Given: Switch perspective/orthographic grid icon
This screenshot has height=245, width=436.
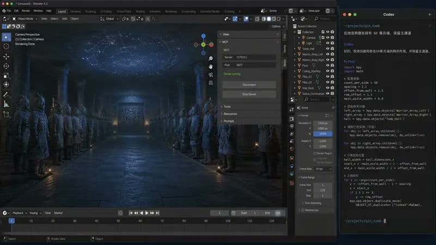Looking at the screenshot, I should click(211, 83).
